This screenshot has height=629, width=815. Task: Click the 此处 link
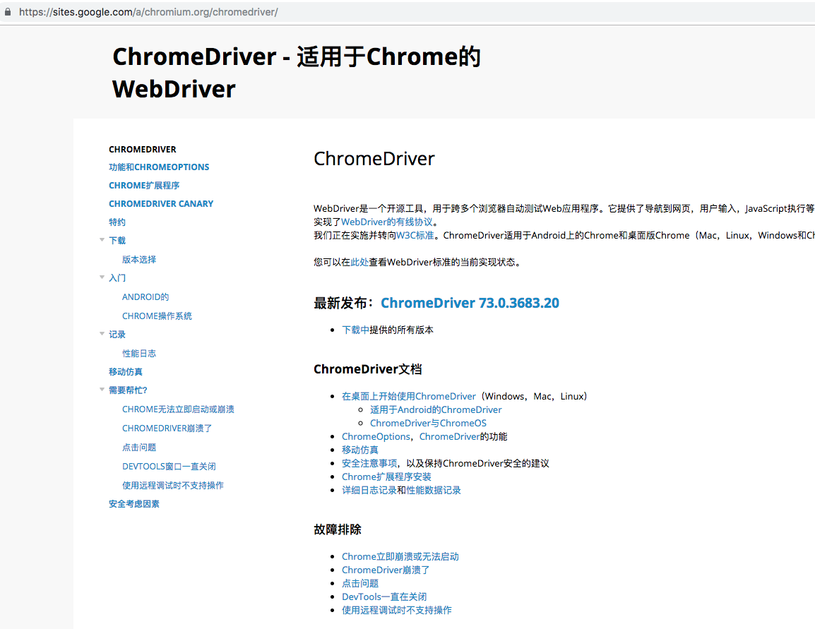[359, 263]
